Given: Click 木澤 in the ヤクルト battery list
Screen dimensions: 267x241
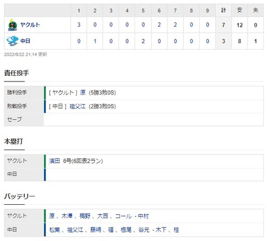Looking at the screenshot, I should [x=67, y=216].
